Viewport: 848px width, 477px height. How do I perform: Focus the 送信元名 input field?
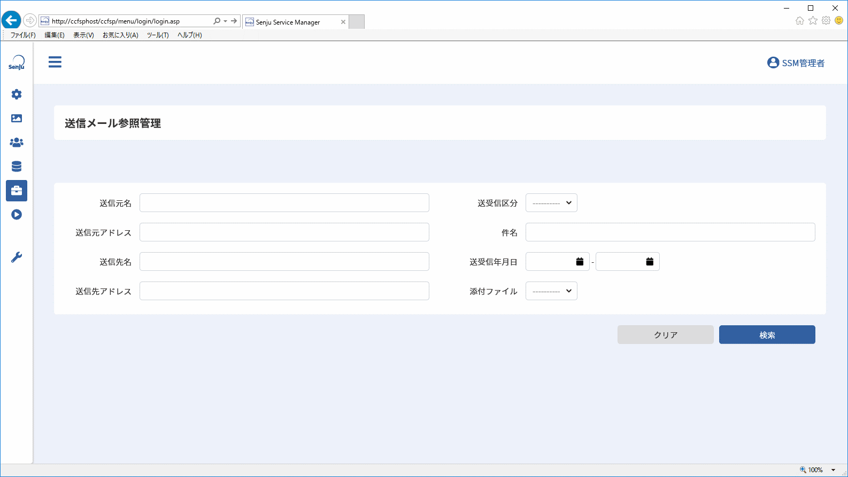284,203
